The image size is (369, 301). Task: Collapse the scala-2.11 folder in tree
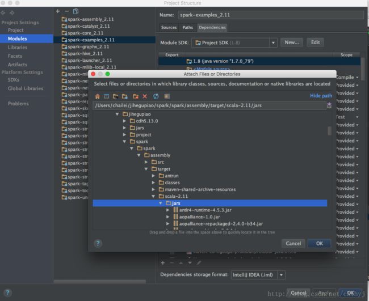pos(153,196)
